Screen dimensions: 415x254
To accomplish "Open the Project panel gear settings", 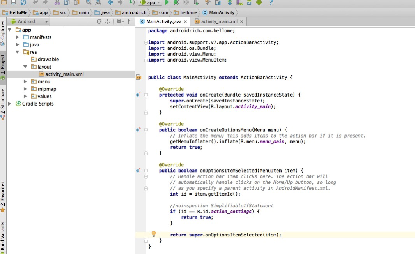I will 119,22.
